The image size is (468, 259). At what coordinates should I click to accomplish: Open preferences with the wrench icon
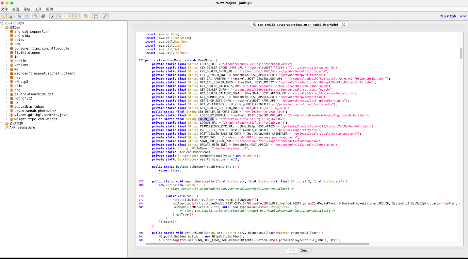pyautogui.click(x=105, y=16)
